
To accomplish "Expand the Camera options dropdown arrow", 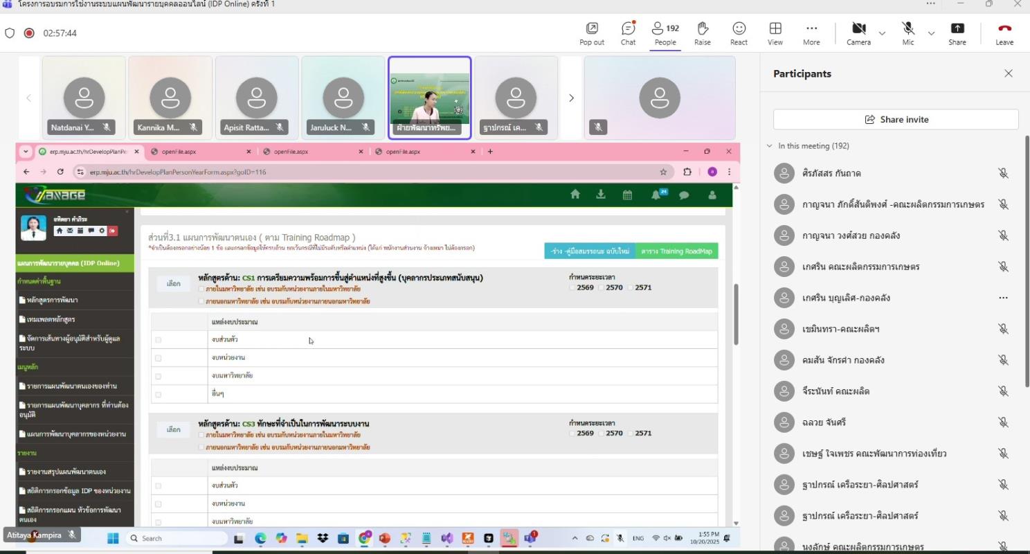I will (882, 33).
